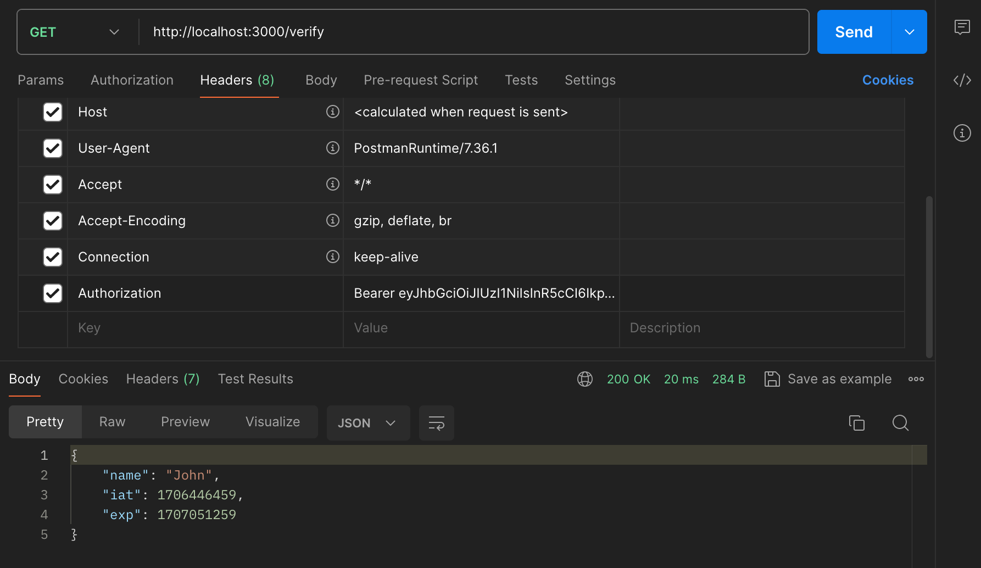Image resolution: width=981 pixels, height=568 pixels.
Task: Click the headers table vertical scrollbar
Action: tap(929, 276)
